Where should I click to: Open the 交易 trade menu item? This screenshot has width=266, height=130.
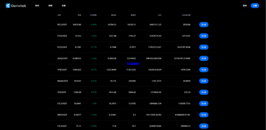click(64, 6)
